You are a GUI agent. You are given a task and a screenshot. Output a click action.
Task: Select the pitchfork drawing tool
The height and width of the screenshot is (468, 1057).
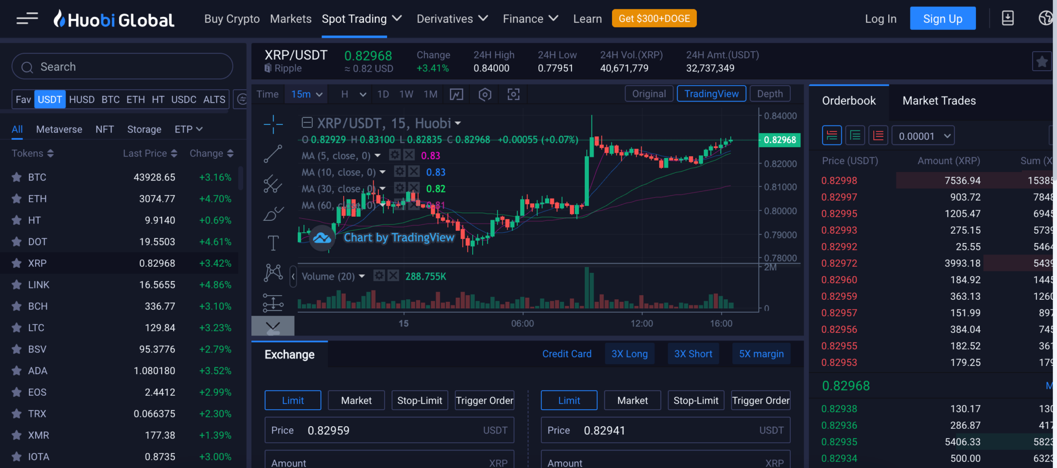pyautogui.click(x=273, y=184)
